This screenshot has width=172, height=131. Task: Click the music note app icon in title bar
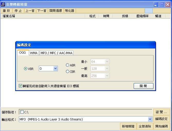coord(3,4)
